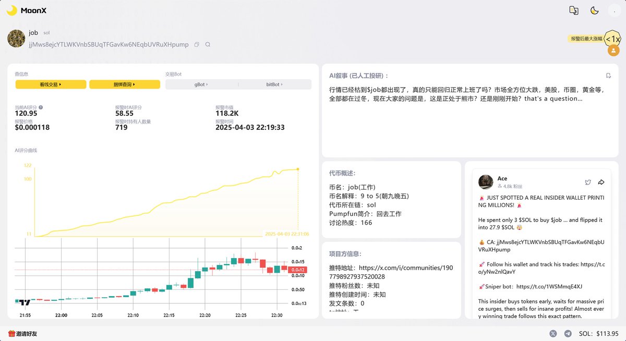Copy the job contract address
Viewport: 626px width, 341px height.
197,45
